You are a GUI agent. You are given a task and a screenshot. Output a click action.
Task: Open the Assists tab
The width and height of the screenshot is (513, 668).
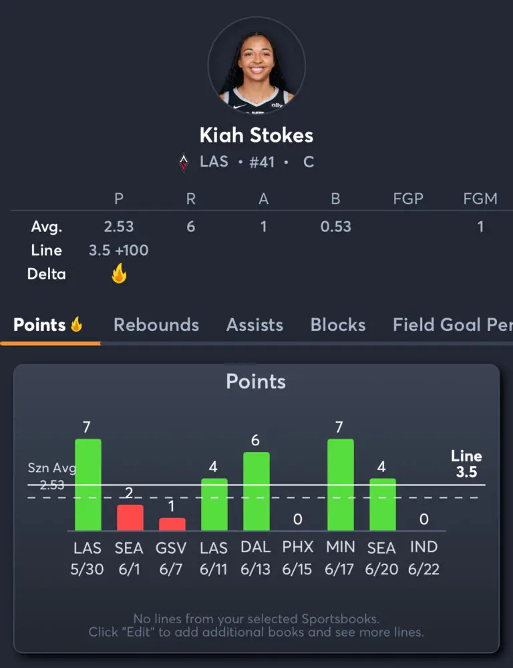point(254,324)
